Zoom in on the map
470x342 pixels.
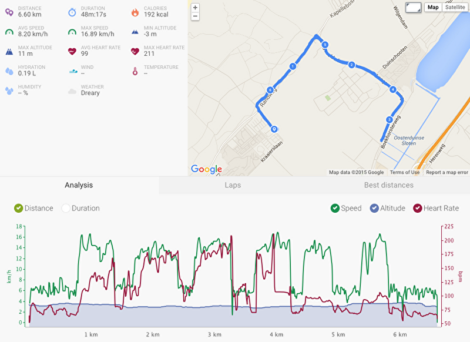click(195, 8)
